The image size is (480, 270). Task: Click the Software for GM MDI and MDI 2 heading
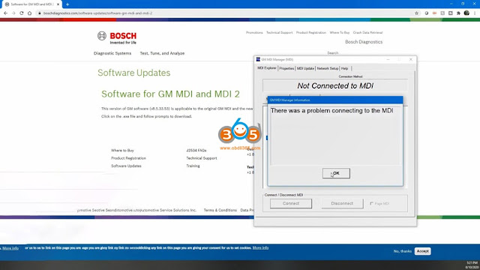point(170,94)
